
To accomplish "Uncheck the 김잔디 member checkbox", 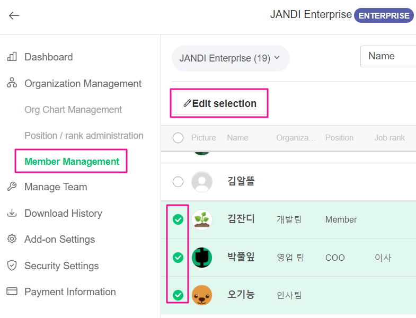I will pyautogui.click(x=178, y=219).
